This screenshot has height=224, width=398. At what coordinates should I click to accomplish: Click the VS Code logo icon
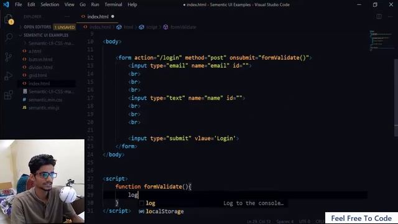click(6, 4)
